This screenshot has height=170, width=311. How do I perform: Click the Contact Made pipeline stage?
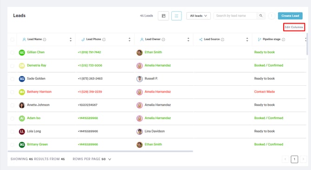pyautogui.click(x=265, y=92)
